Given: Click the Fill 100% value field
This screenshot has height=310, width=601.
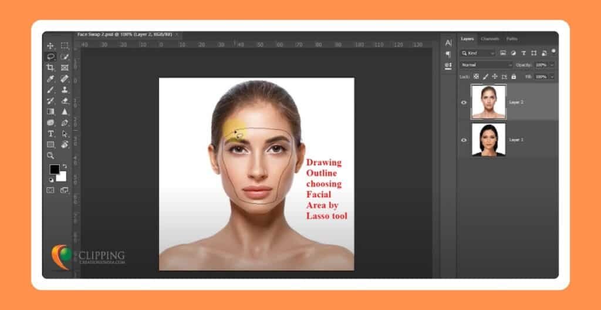Looking at the screenshot, I should pos(541,76).
